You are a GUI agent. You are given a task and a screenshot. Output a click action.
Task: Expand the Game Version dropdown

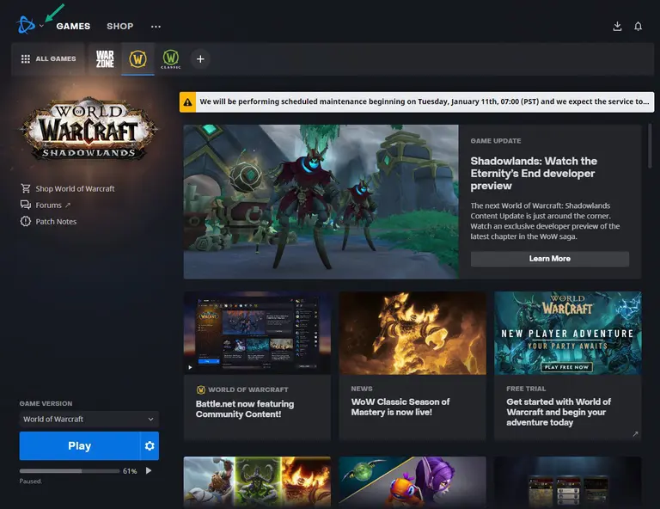pos(89,420)
